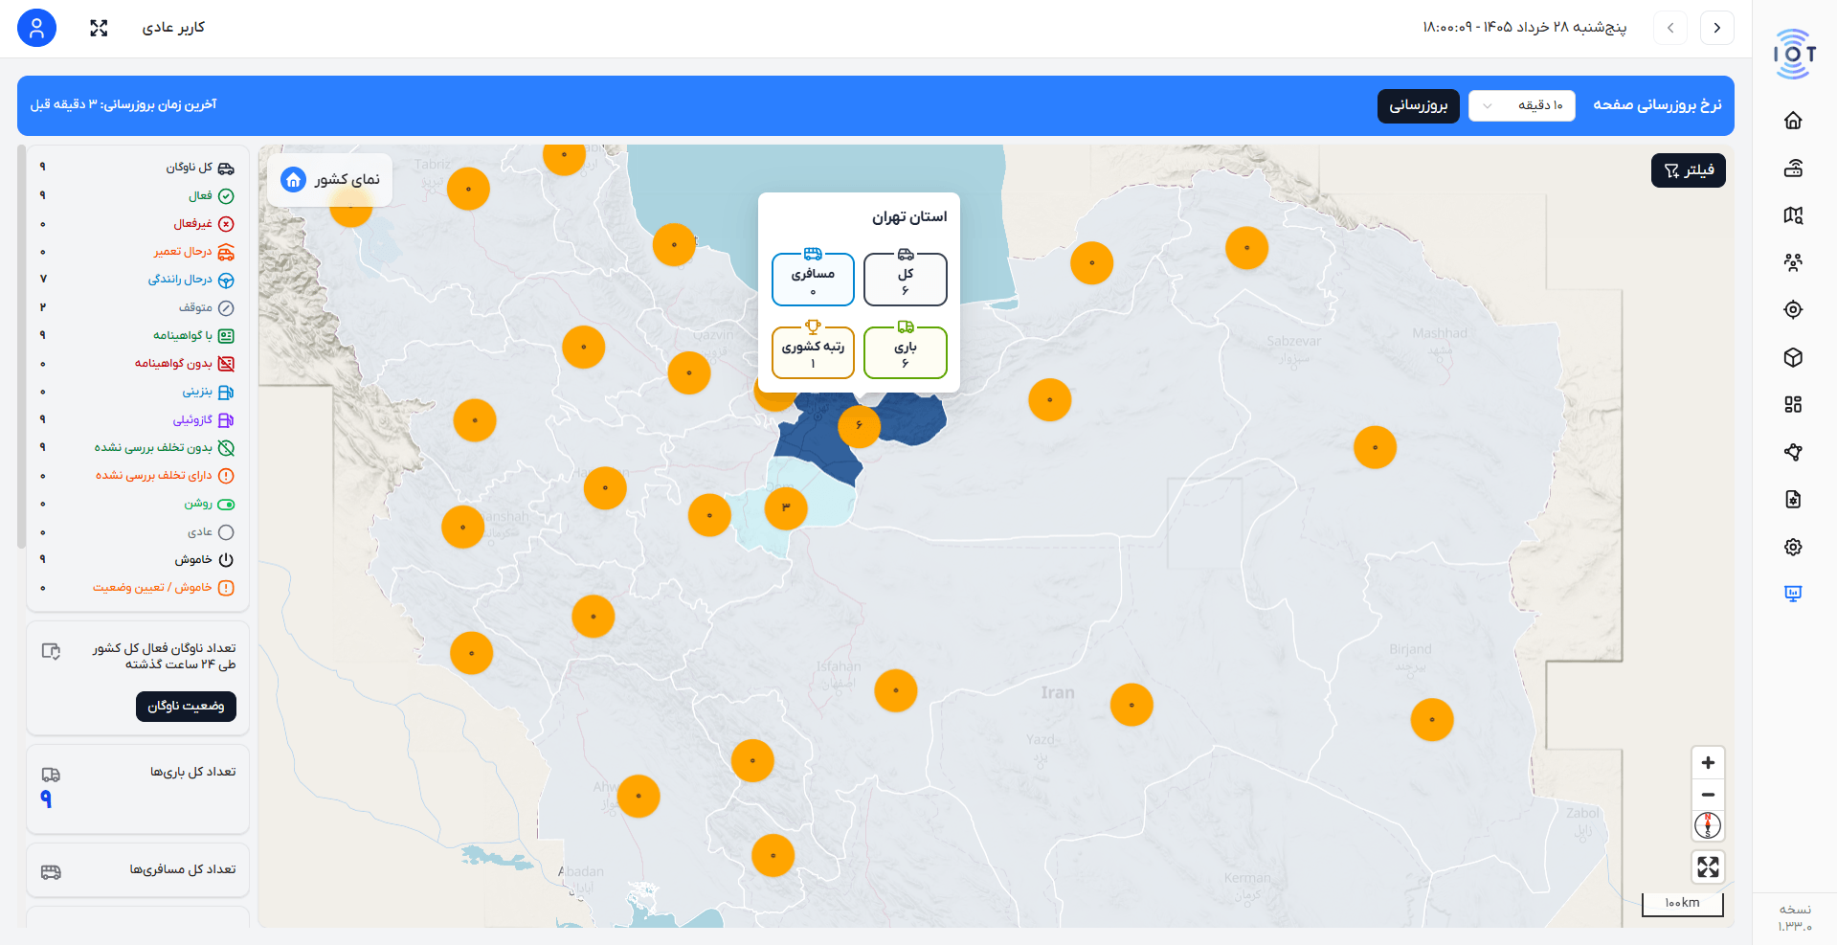Click the بروزرسانی refresh button

click(x=1418, y=105)
